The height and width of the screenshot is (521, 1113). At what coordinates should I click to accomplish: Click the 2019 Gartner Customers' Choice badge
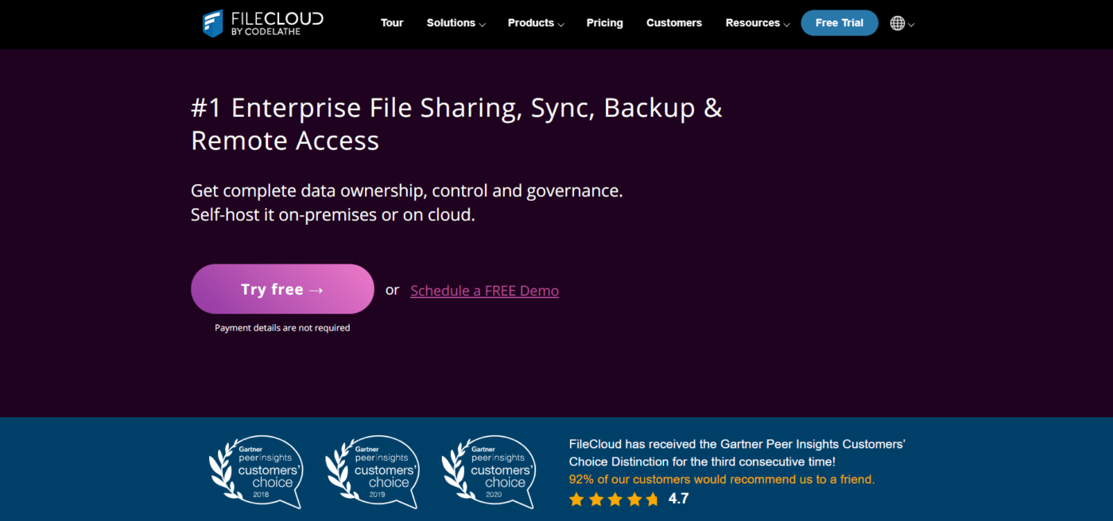point(372,472)
